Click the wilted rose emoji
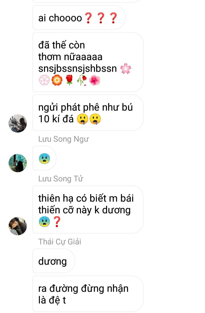The width and height of the screenshot is (205, 313). coord(82,80)
